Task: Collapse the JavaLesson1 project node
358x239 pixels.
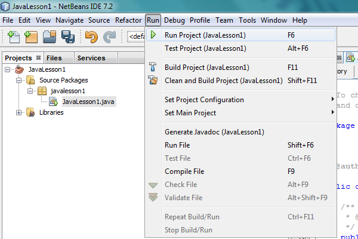Action: (7, 69)
